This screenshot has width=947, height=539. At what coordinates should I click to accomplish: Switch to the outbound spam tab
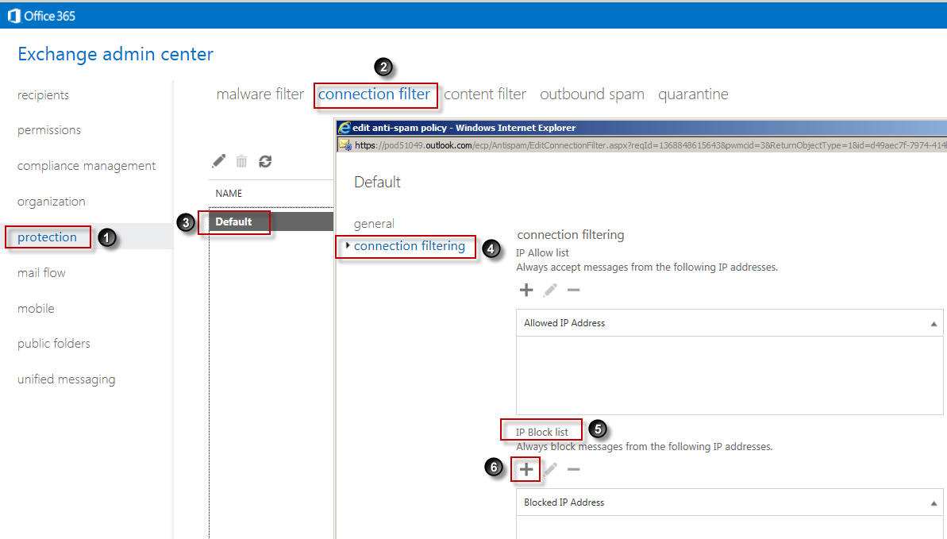point(592,94)
